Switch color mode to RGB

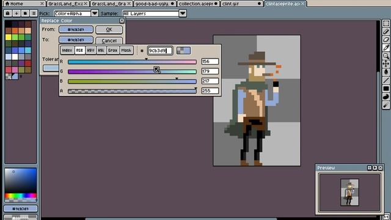(x=79, y=50)
